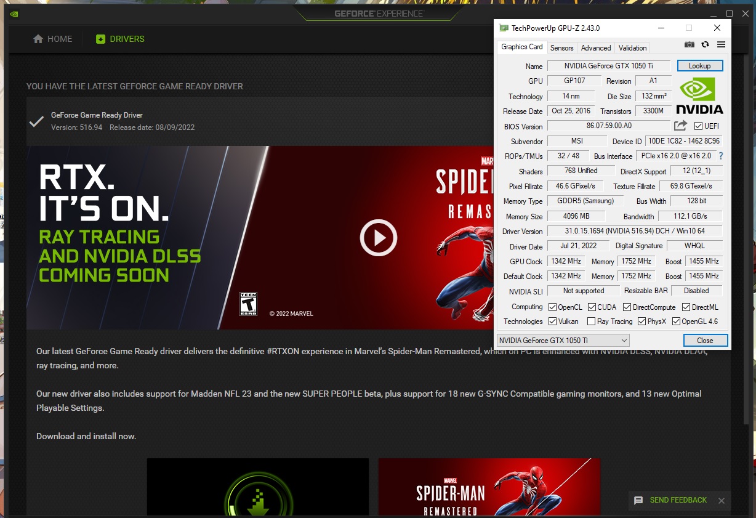Screen dimensions: 756x518
Task: Toggle the UEFI checkbox
Action: coord(698,126)
